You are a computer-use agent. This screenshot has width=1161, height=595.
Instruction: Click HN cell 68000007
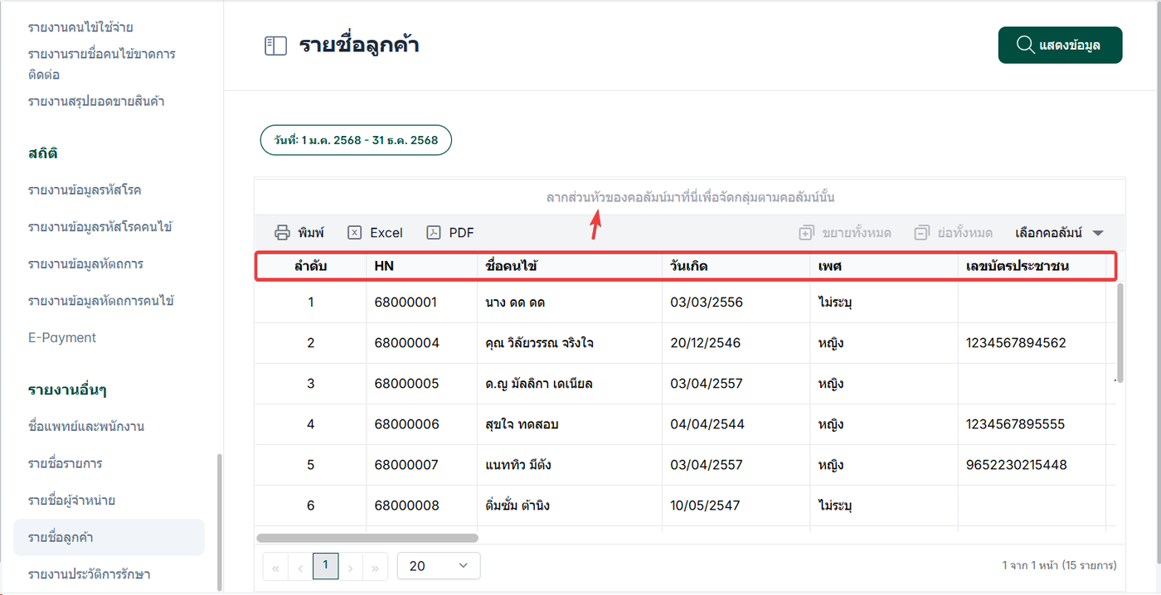click(406, 465)
